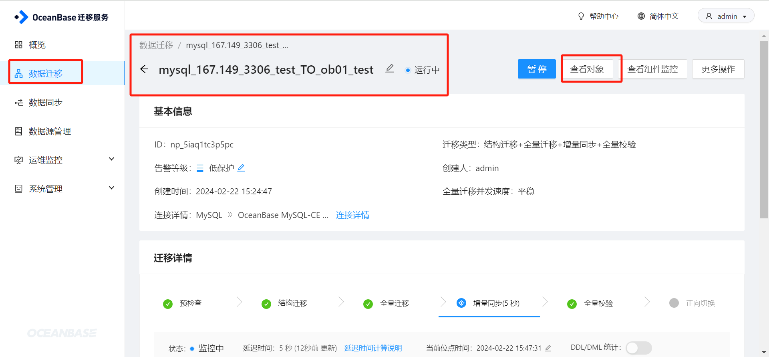The image size is (769, 357).
Task: Select the 全量校验 step
Action: point(598,303)
